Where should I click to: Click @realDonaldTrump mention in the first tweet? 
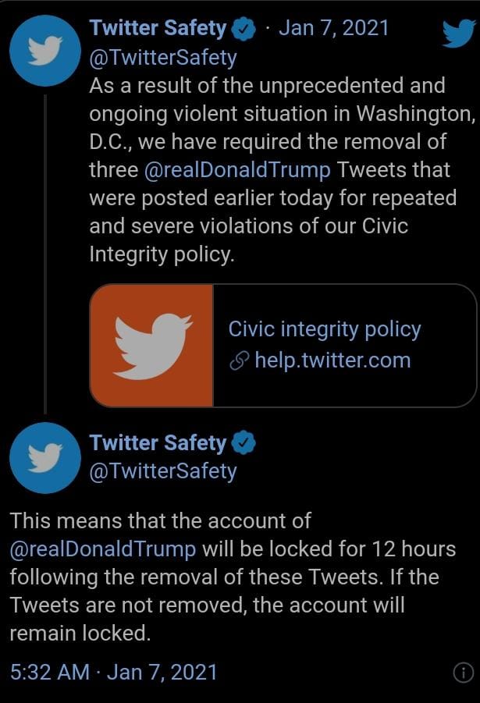tap(237, 170)
